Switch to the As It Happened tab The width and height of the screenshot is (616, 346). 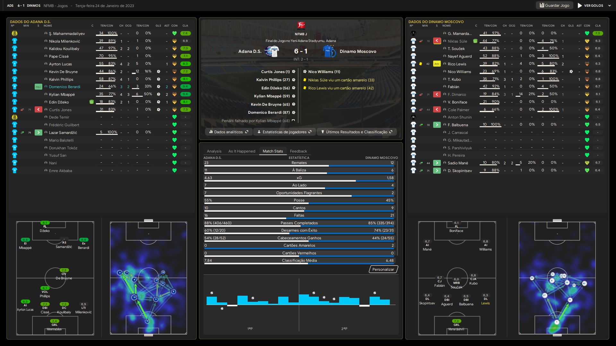[x=242, y=151]
